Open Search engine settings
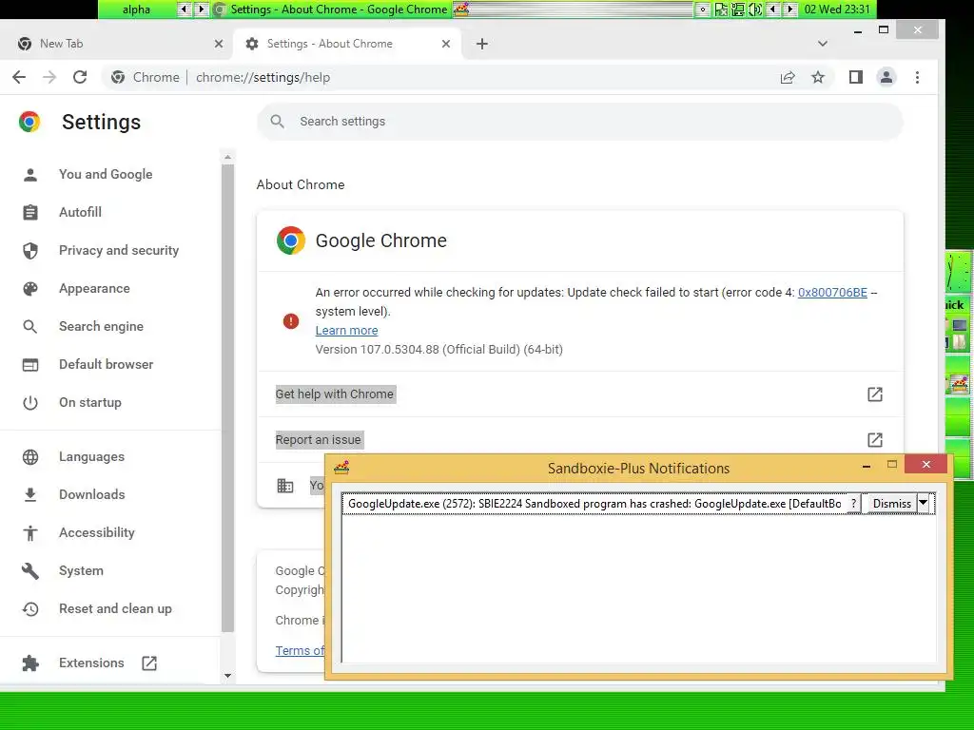The height and width of the screenshot is (730, 974). 101,327
